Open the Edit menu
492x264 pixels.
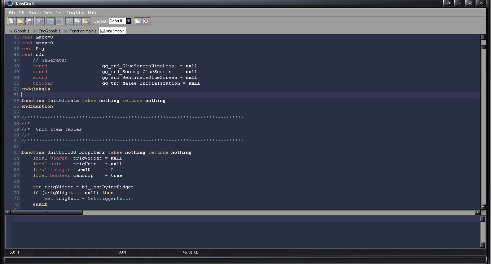coord(22,13)
